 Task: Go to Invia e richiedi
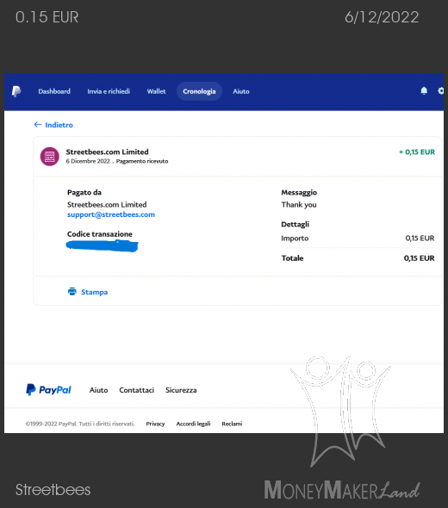[x=109, y=91]
